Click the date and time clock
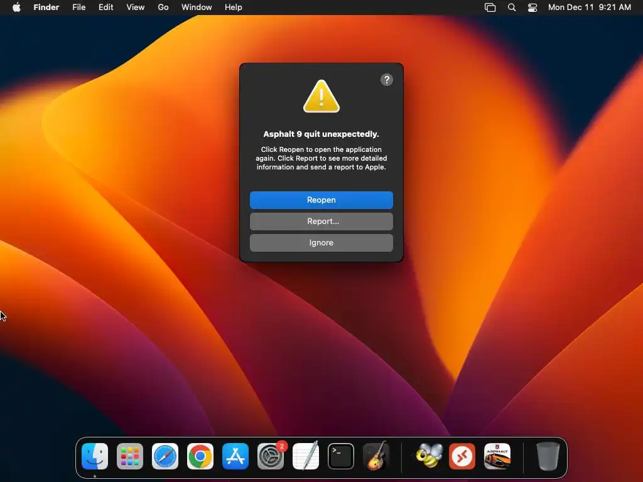This screenshot has height=482, width=643. coord(589,8)
